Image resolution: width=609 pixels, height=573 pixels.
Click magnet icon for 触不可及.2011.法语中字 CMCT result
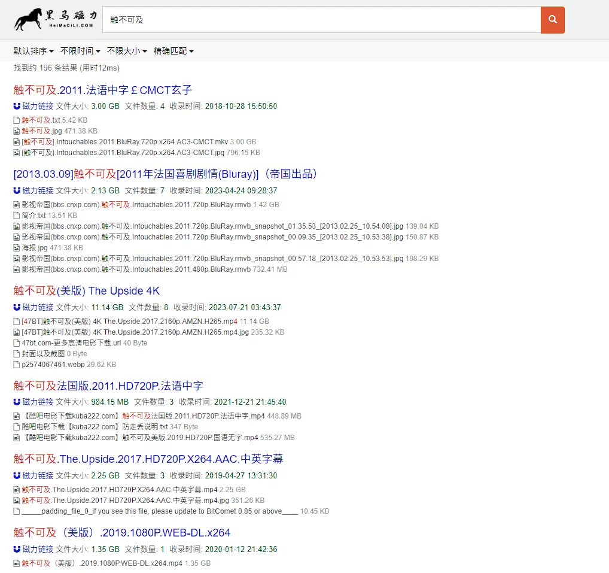17,106
